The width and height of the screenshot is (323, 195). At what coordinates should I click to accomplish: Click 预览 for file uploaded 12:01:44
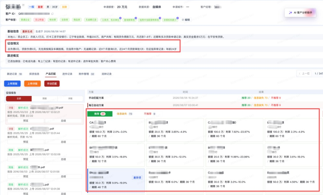(x=26, y=142)
